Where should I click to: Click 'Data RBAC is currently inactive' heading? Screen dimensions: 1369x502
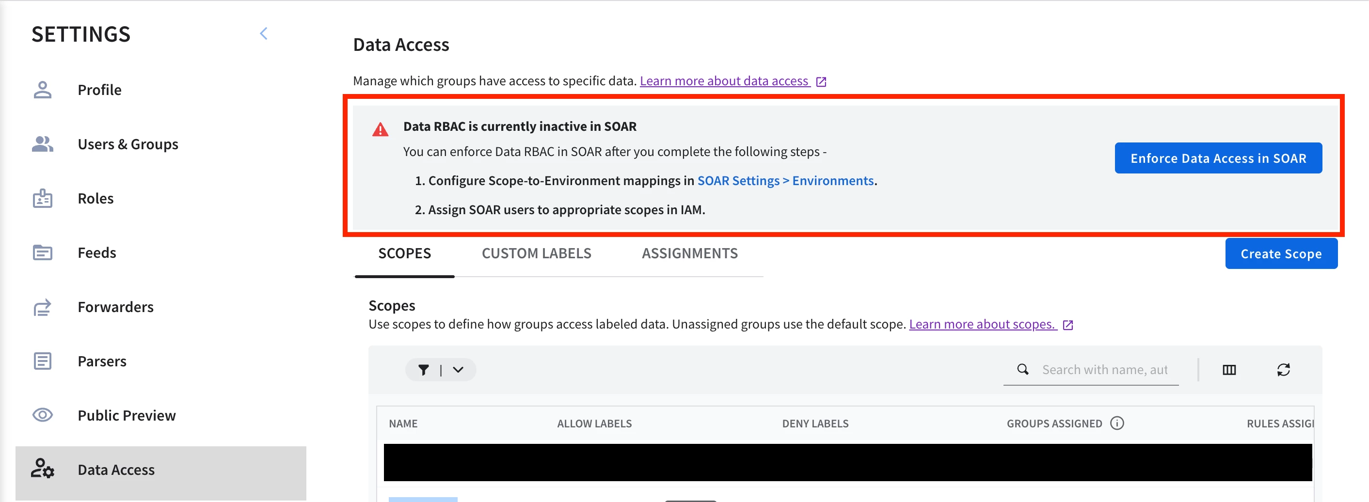coord(520,126)
